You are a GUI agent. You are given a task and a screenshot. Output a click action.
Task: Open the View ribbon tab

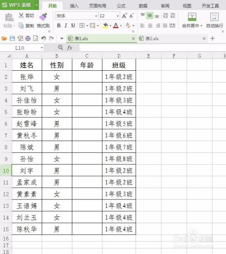click(x=187, y=6)
